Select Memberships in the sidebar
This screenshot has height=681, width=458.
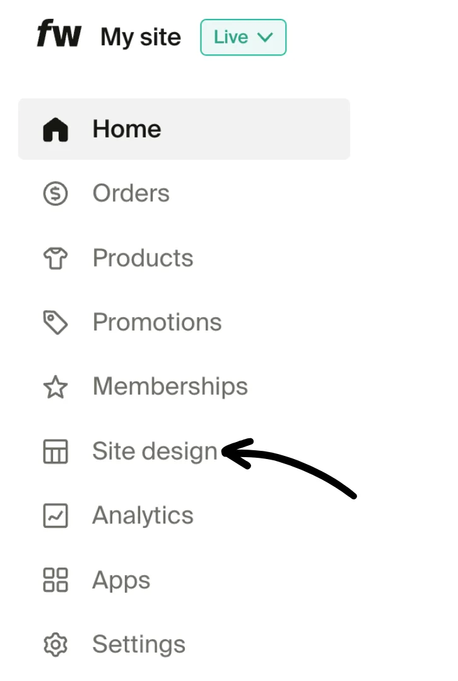(x=170, y=387)
